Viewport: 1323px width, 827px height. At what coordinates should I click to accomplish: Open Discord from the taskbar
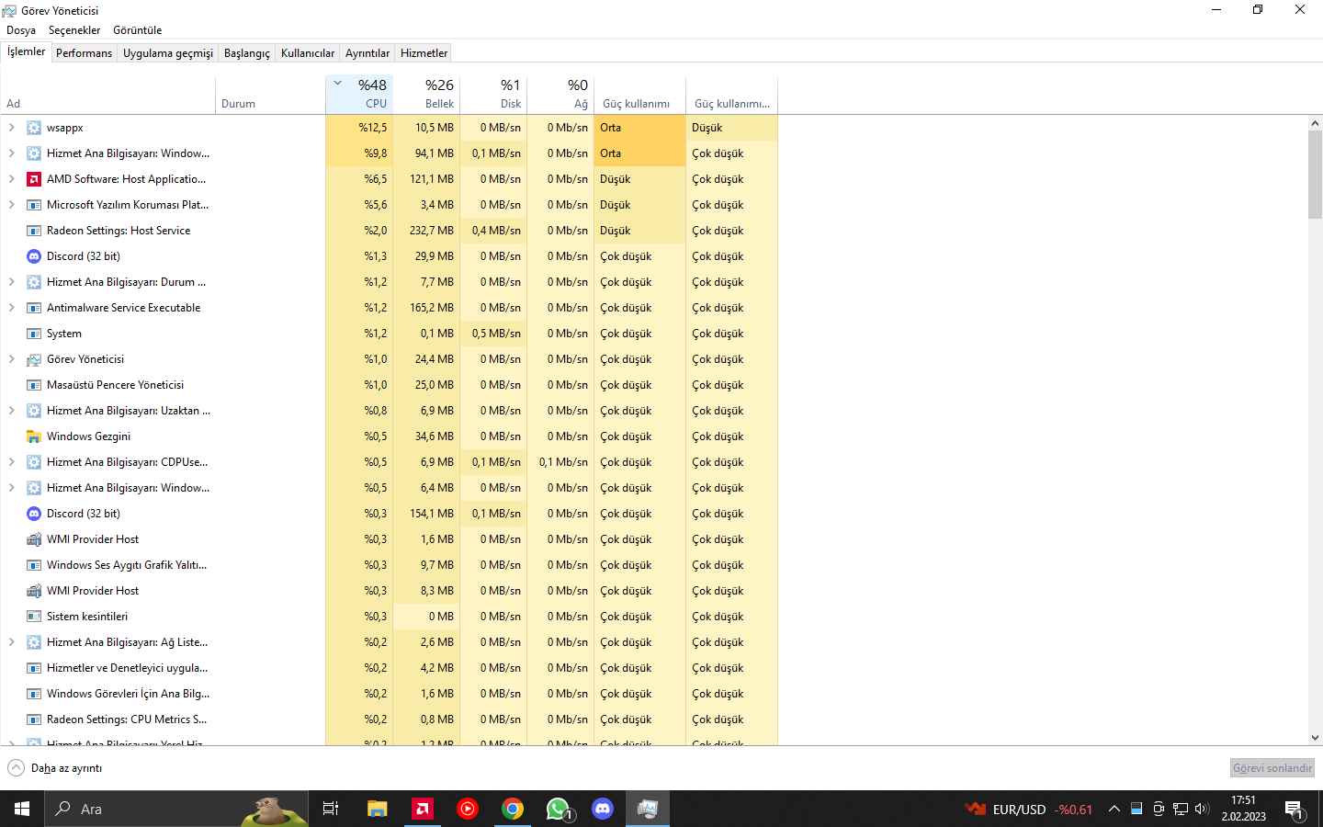point(603,809)
